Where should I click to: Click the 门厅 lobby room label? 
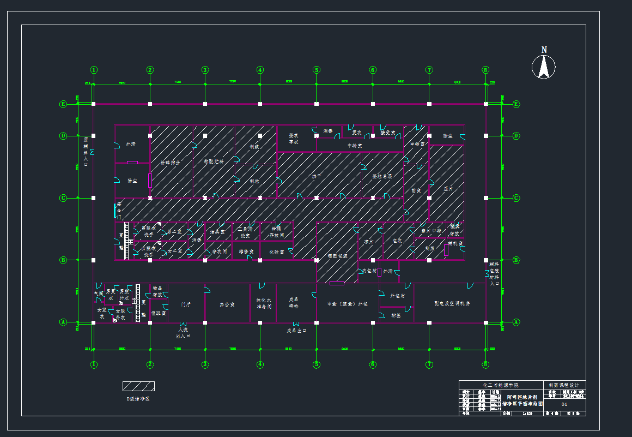tap(186, 304)
